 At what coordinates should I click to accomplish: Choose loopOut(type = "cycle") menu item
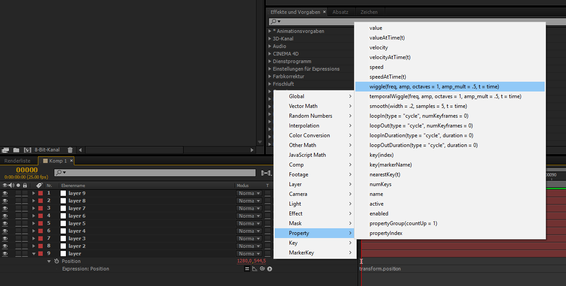pyautogui.click(x=450, y=126)
